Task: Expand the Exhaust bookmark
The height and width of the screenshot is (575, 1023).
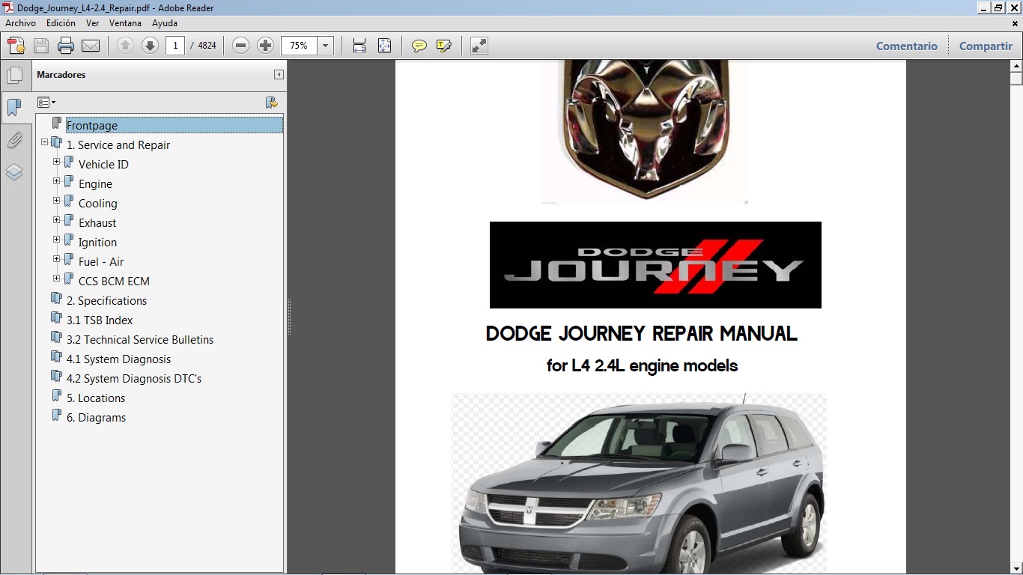Action: 57,219
